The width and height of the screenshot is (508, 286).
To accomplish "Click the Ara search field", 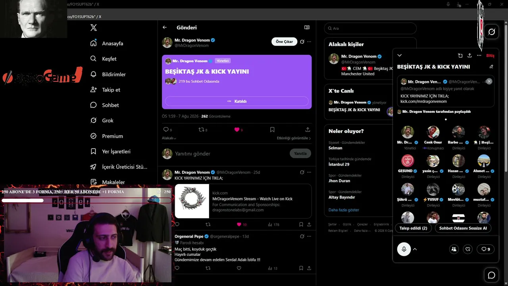I will (370, 28).
